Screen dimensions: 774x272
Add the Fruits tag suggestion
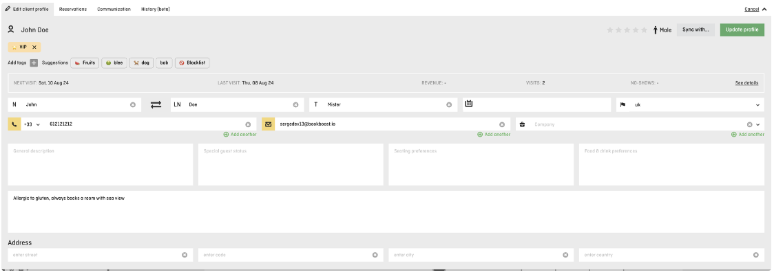pos(85,63)
